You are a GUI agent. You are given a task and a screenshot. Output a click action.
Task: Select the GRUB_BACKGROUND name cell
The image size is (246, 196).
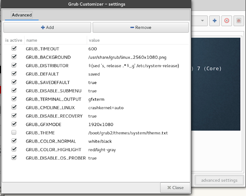(48, 57)
